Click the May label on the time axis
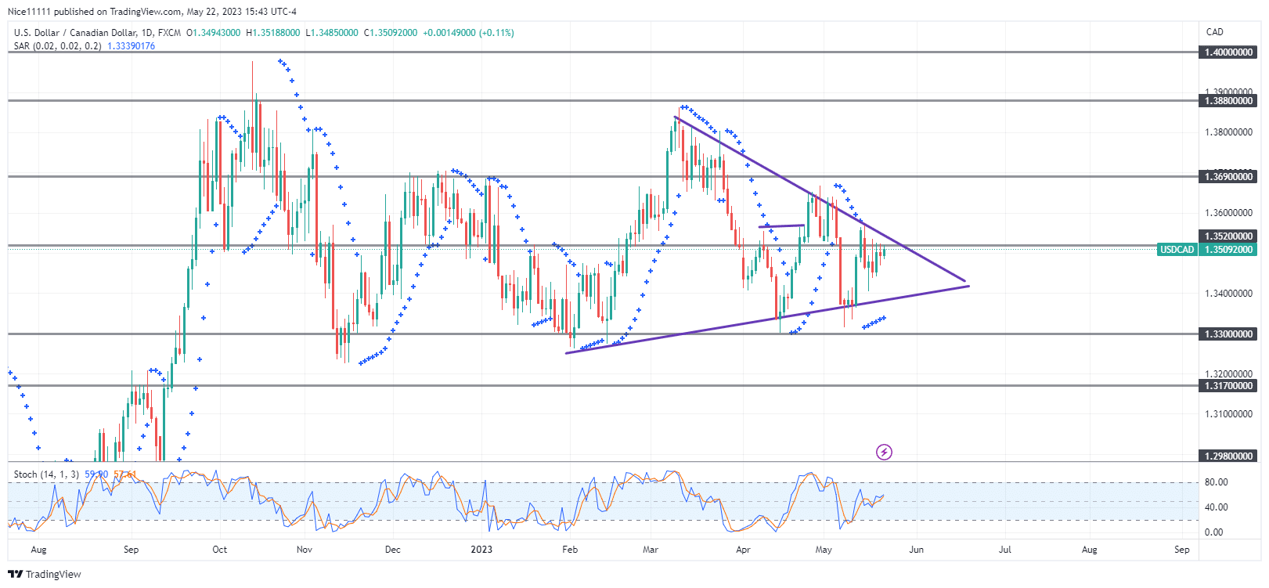 tap(824, 550)
